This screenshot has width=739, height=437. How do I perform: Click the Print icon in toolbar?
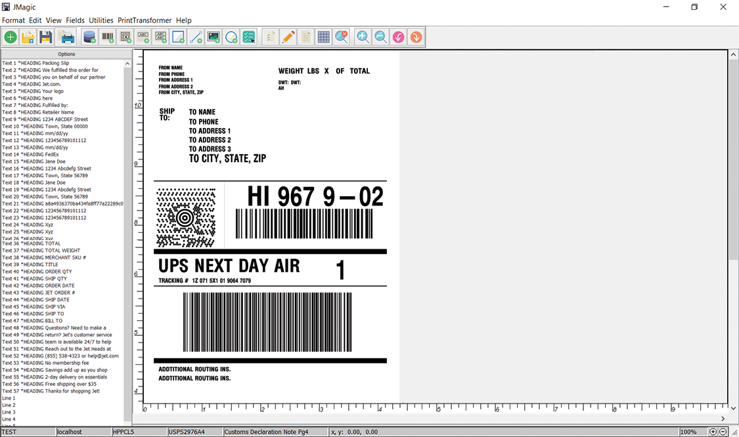(x=66, y=37)
